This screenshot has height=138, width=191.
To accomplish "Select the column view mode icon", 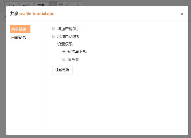I will [x=69, y=5].
